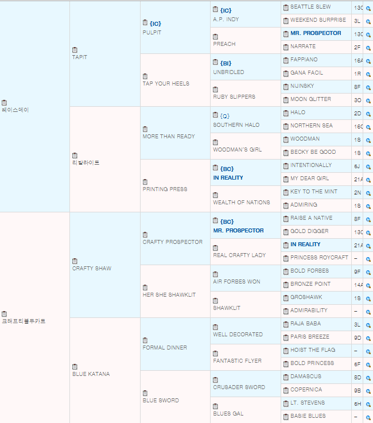
Task: Select the MORE THAN READY link
Action: tap(169, 137)
